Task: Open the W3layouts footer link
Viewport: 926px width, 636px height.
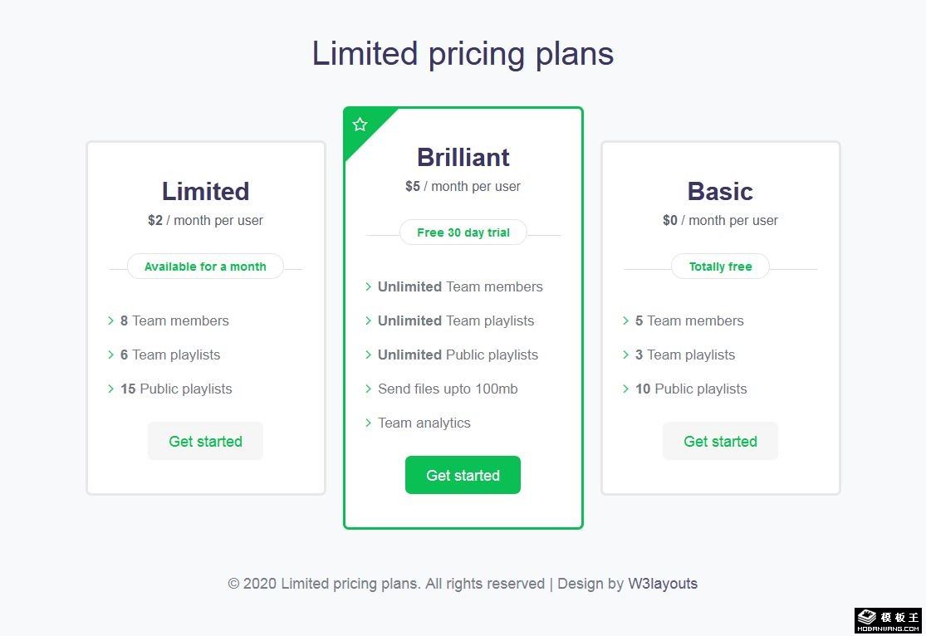Action: tap(663, 584)
